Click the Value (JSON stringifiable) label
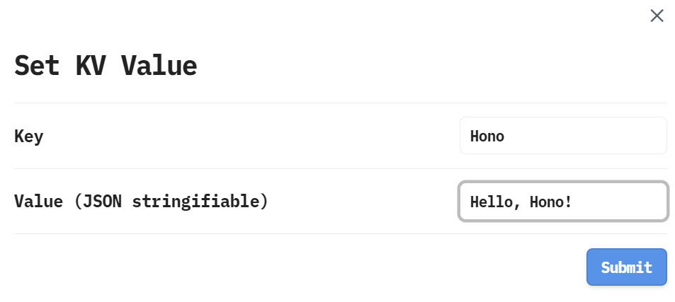 141,202
